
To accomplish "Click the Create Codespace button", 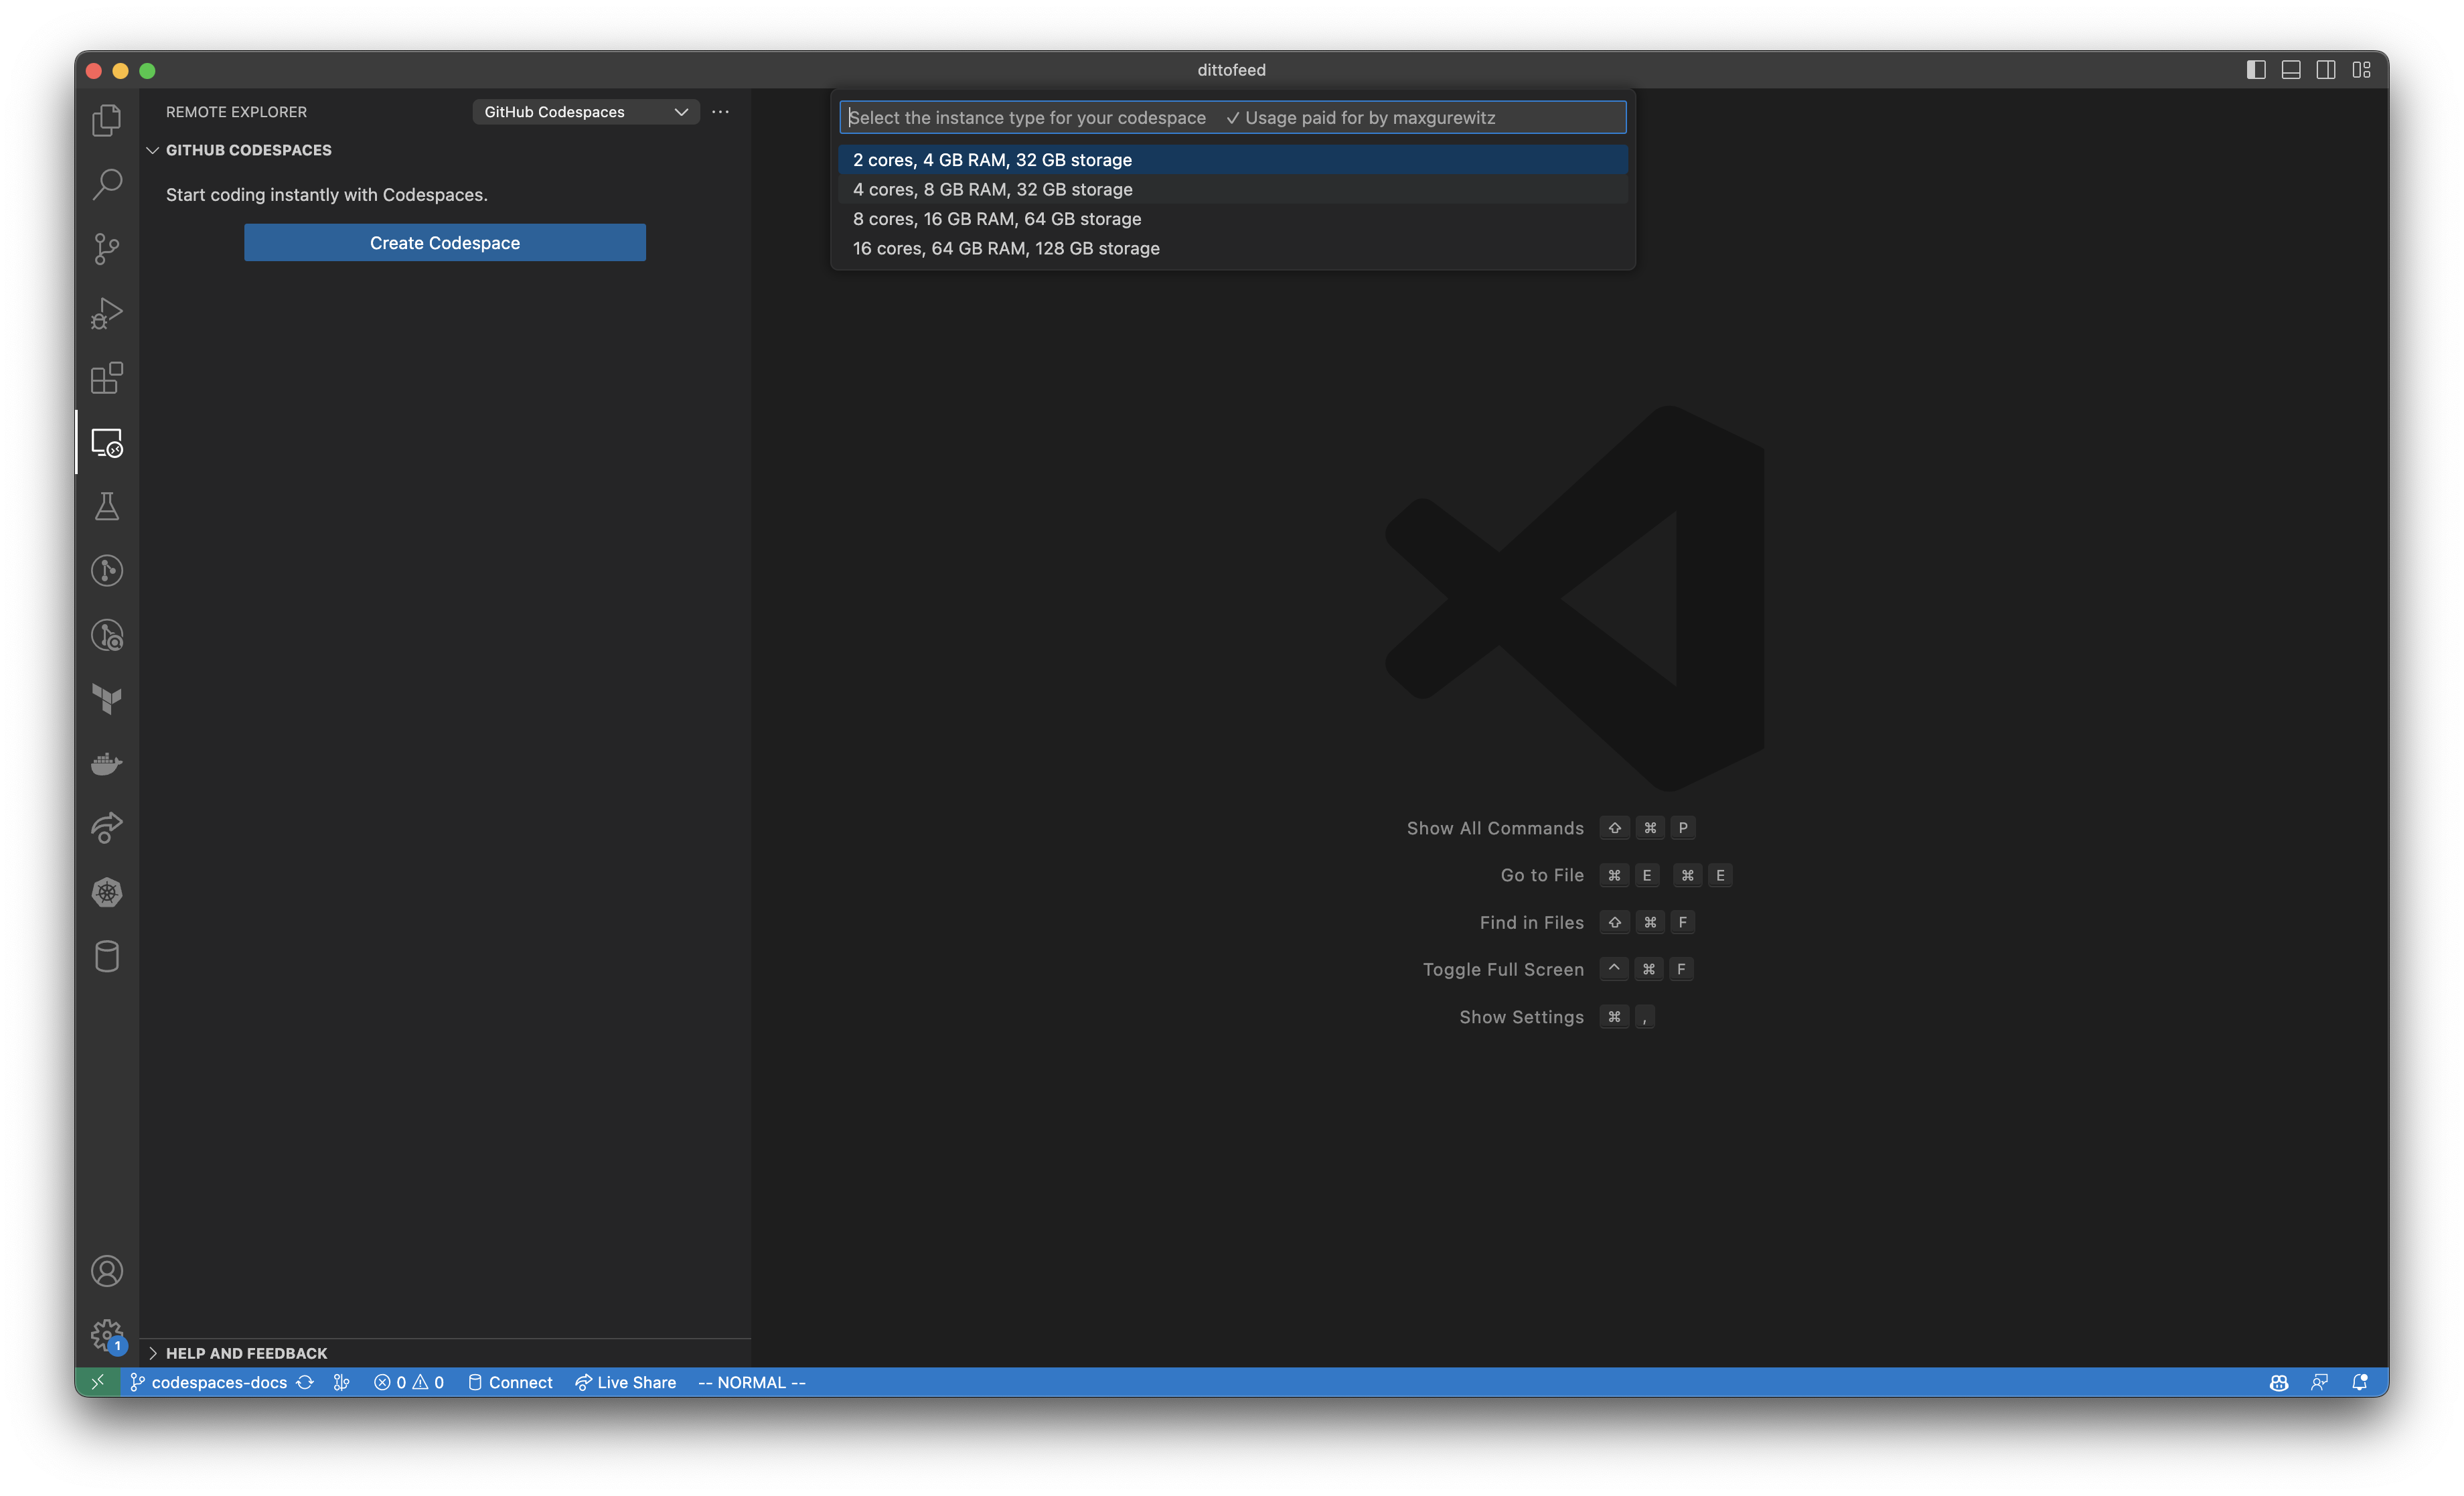I will pyautogui.click(x=445, y=243).
